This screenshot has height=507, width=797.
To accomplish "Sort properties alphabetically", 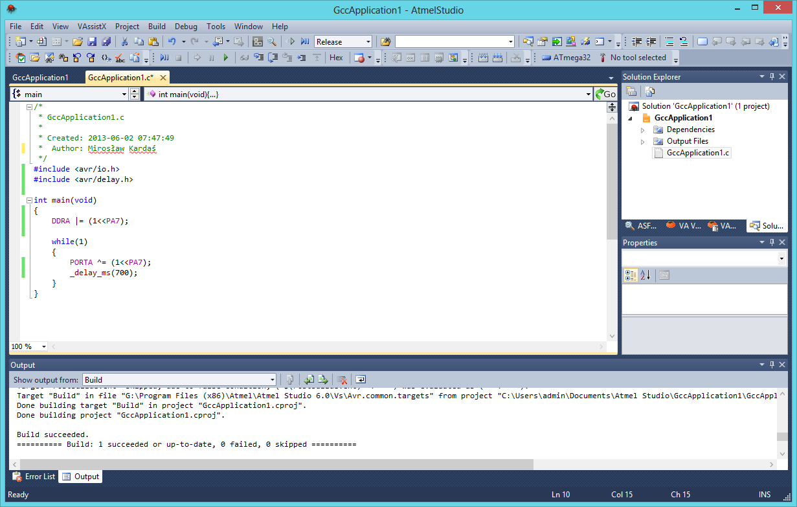I will coord(645,275).
